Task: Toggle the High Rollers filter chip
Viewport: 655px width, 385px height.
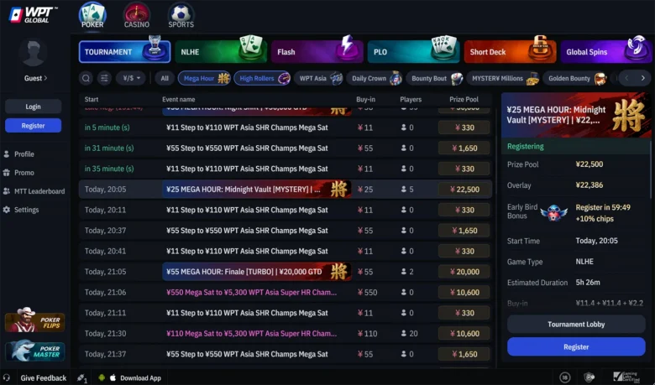Action: pyautogui.click(x=262, y=78)
